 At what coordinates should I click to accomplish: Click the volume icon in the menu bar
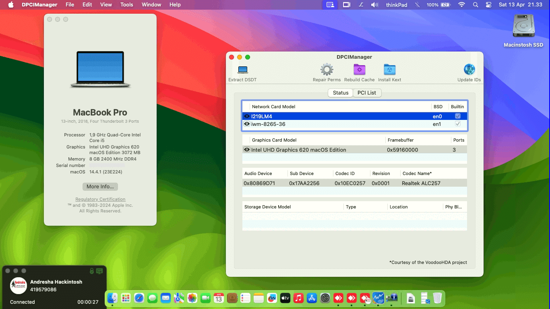(374, 5)
